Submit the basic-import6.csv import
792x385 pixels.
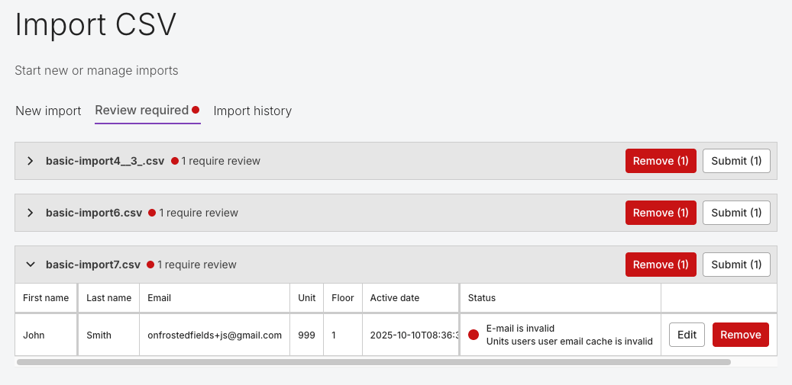(x=736, y=213)
